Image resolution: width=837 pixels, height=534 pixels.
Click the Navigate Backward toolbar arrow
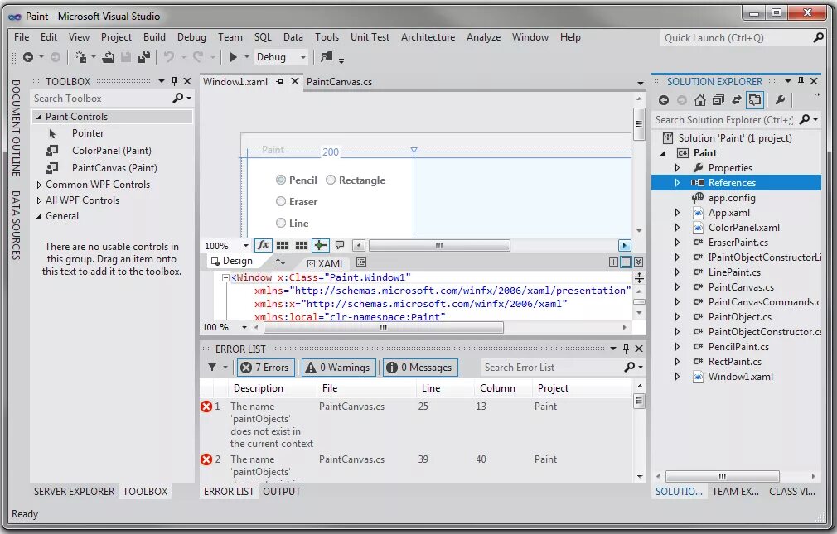[x=28, y=57]
